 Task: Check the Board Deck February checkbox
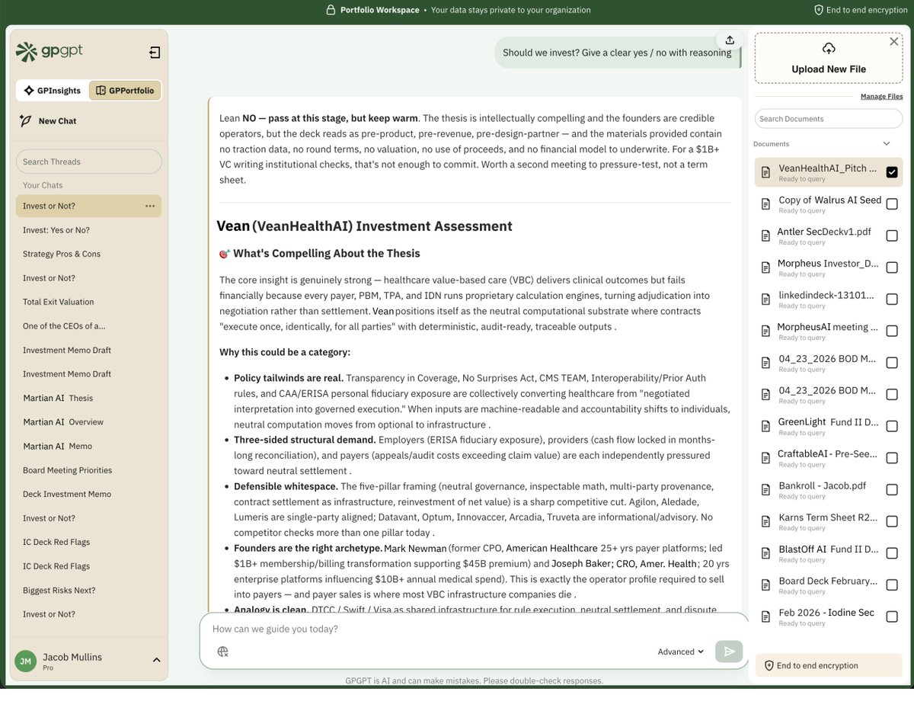[892, 585]
